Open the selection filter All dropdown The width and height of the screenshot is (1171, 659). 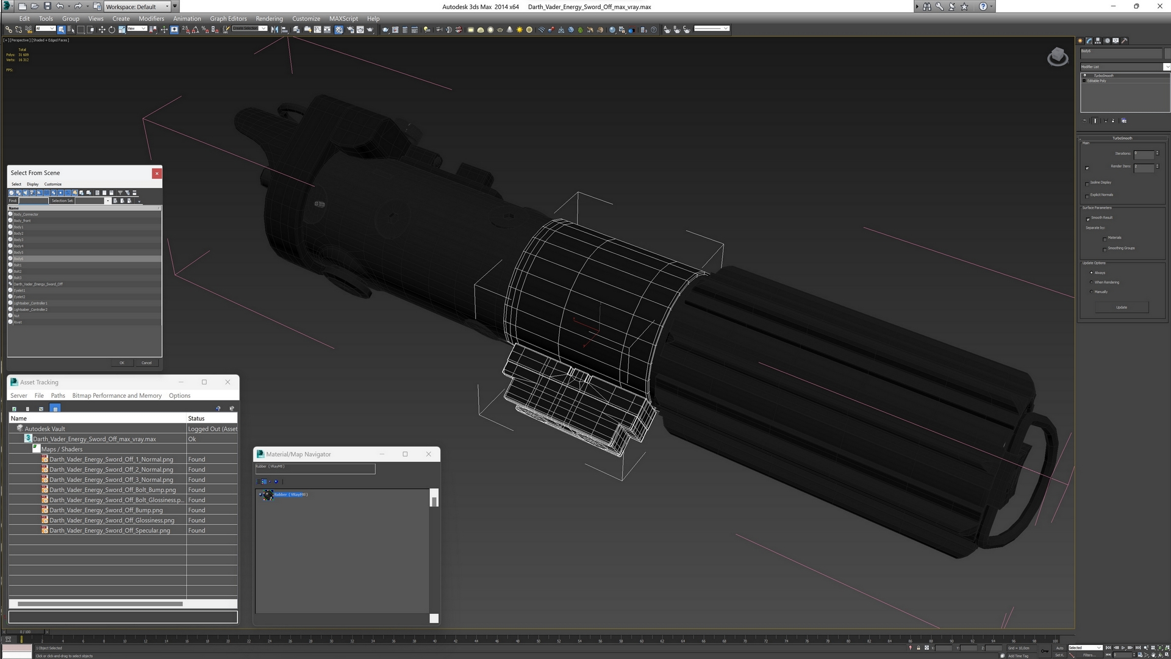(45, 29)
